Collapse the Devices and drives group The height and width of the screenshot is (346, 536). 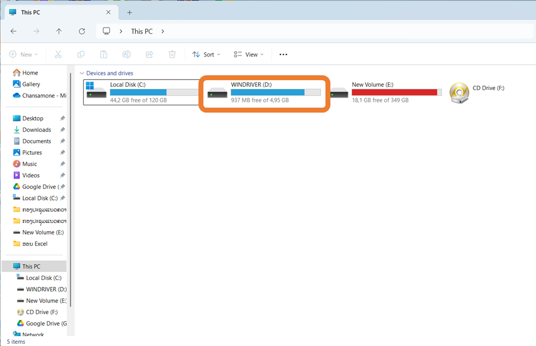click(x=82, y=73)
